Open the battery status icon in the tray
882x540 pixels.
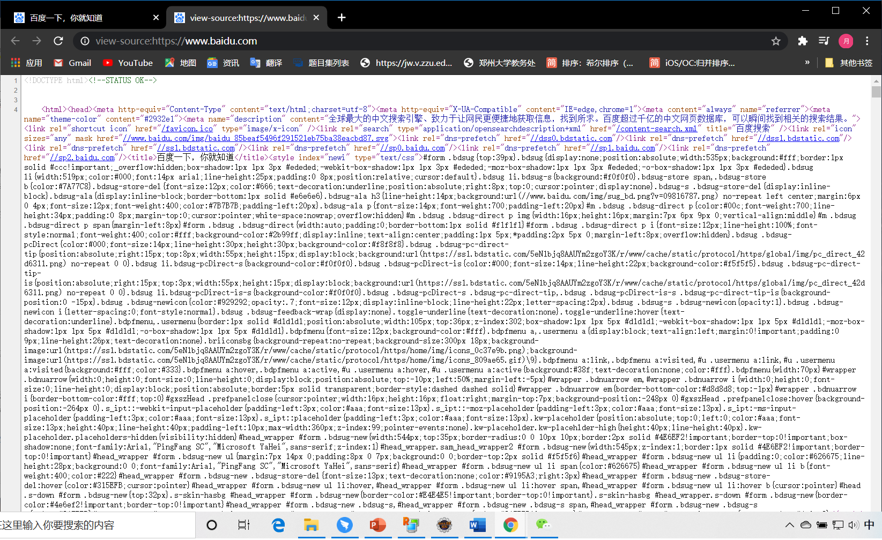pos(822,525)
